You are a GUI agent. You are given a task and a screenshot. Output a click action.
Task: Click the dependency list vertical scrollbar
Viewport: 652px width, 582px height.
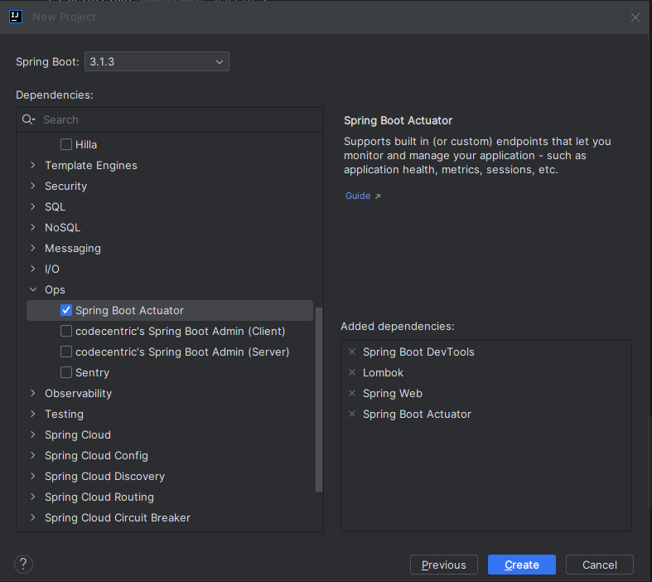pyautogui.click(x=319, y=400)
